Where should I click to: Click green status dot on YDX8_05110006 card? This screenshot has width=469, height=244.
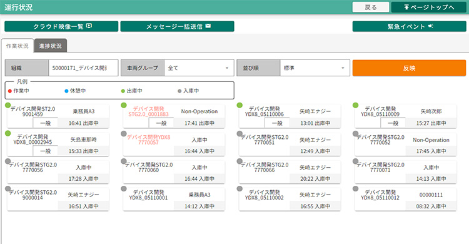(240, 105)
